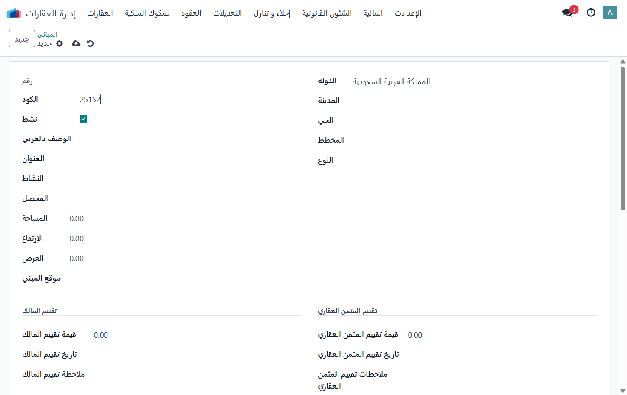The width and height of the screenshot is (627, 395).
Task: Open user avatar menu A
Action: click(x=610, y=13)
